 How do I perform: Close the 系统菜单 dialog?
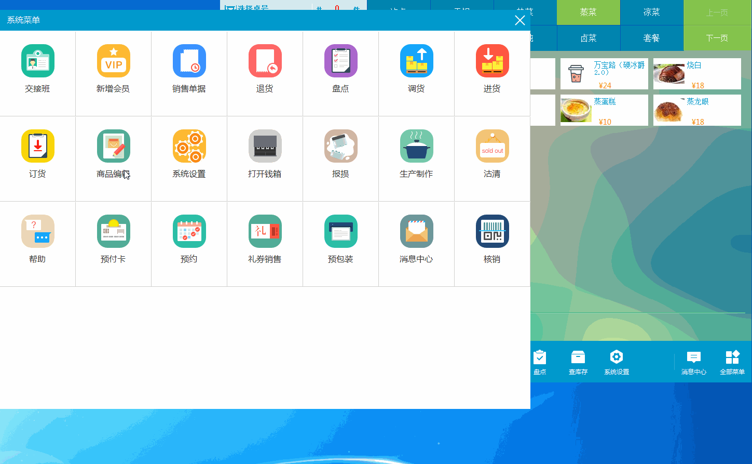click(x=519, y=20)
